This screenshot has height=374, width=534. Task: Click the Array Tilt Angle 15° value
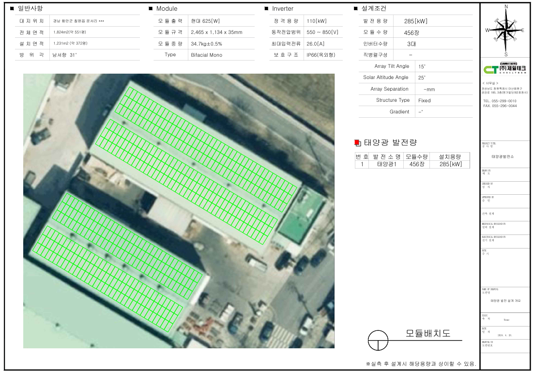tap(421, 66)
